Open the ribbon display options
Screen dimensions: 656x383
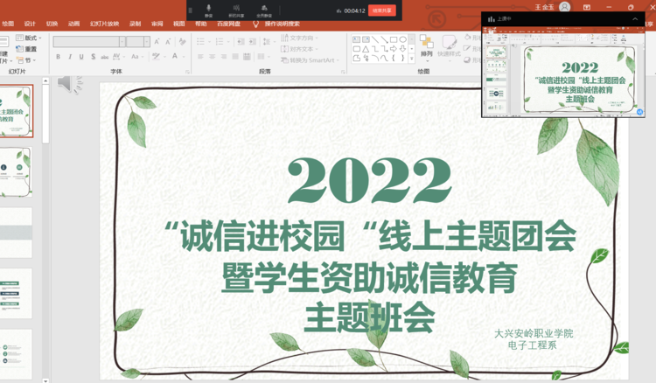pyautogui.click(x=587, y=7)
